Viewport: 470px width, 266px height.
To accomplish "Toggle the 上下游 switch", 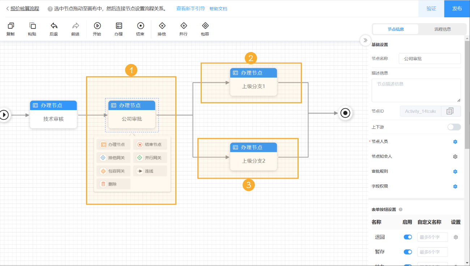I will point(454,127).
